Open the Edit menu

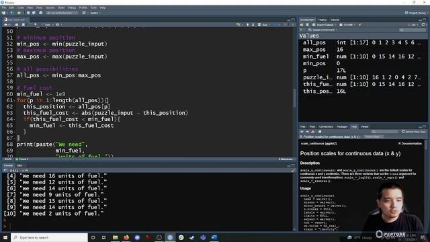click(11, 7)
